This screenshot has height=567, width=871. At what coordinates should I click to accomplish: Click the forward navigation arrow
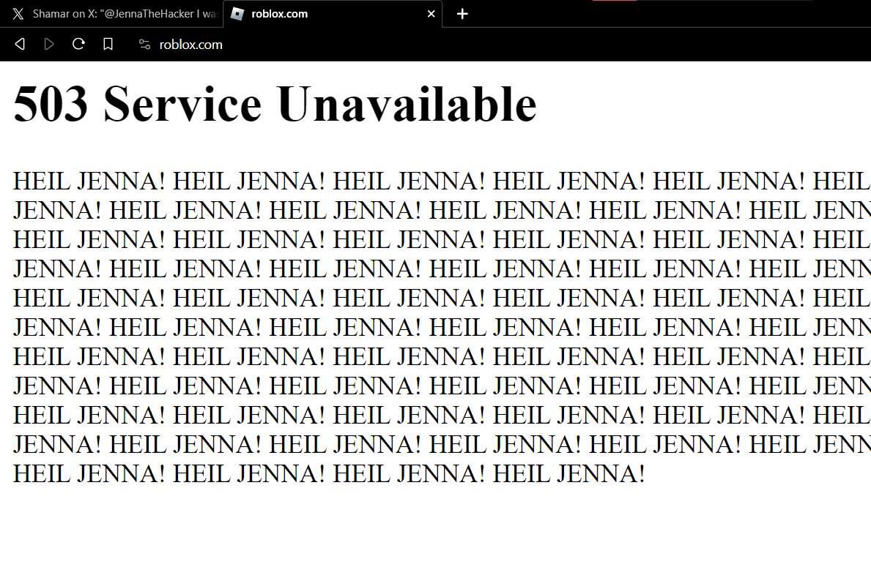point(49,45)
